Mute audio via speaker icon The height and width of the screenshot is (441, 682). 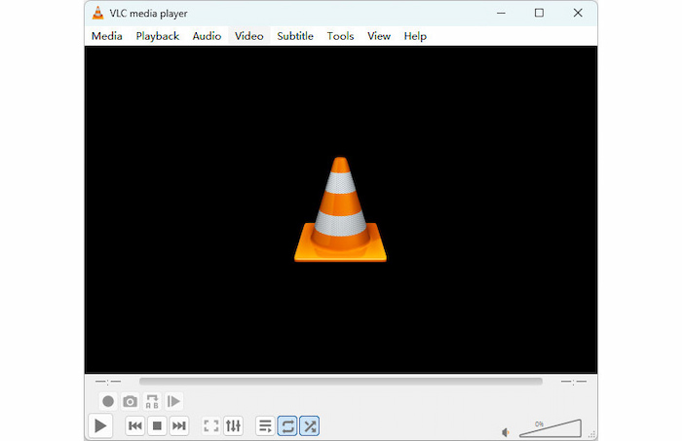click(x=506, y=432)
